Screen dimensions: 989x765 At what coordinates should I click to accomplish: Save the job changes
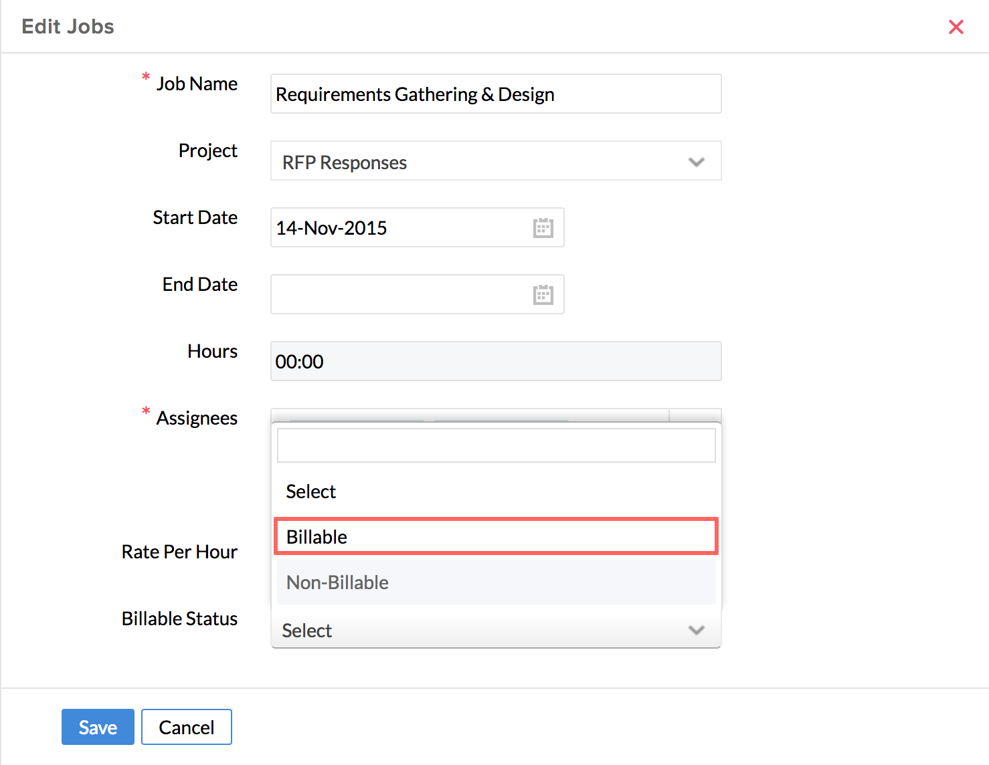click(98, 727)
